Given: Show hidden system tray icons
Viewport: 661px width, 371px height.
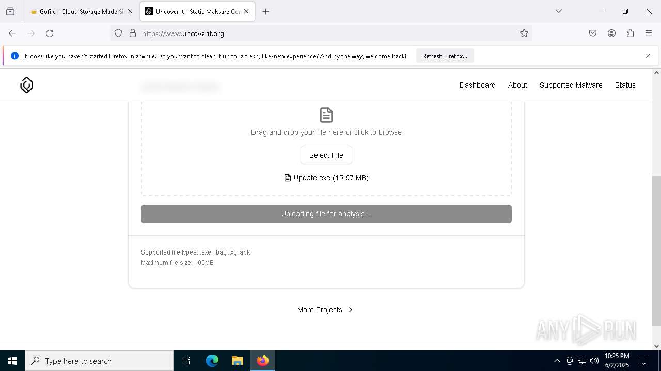Looking at the screenshot, I should (x=557, y=361).
